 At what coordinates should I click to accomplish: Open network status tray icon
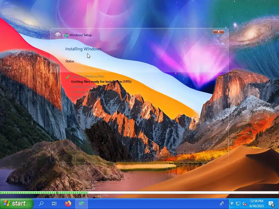(x=238, y=204)
